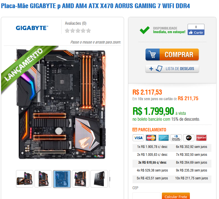
Task: Click the Gigabyte brand logo
Action: (32, 28)
